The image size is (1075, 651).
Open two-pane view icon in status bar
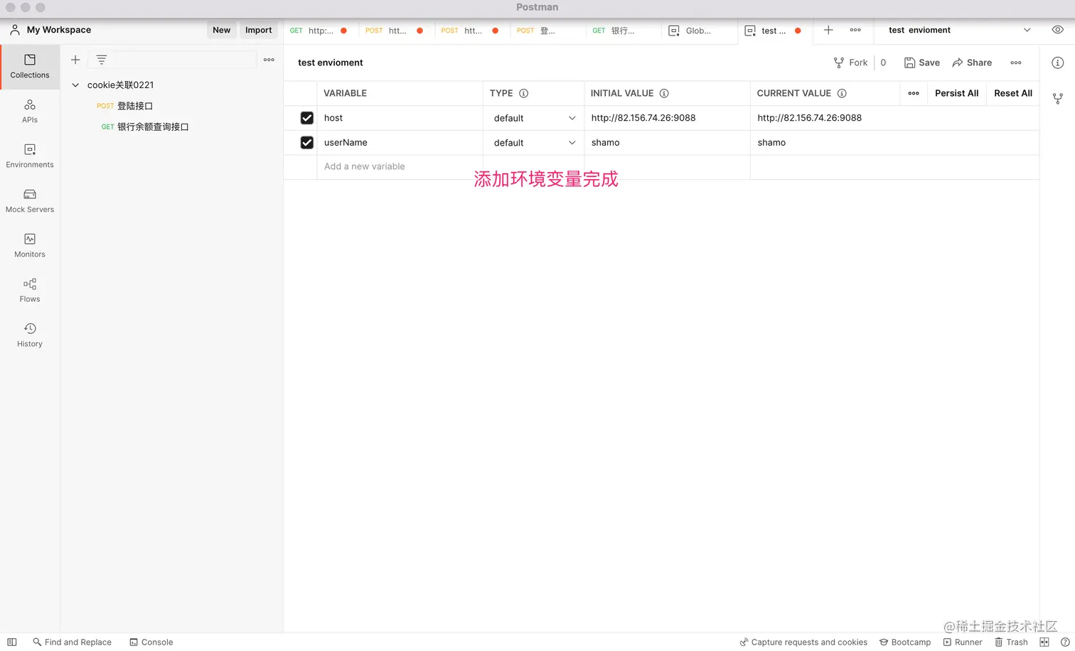(1044, 642)
